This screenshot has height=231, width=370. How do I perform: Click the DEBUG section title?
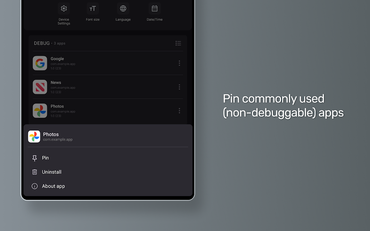42,43
